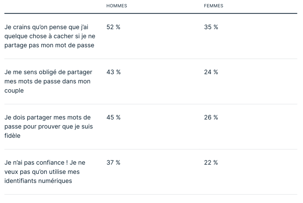Click the statement starting "Je me sens obligé"
This screenshot has height=203, width=303.
point(48,72)
